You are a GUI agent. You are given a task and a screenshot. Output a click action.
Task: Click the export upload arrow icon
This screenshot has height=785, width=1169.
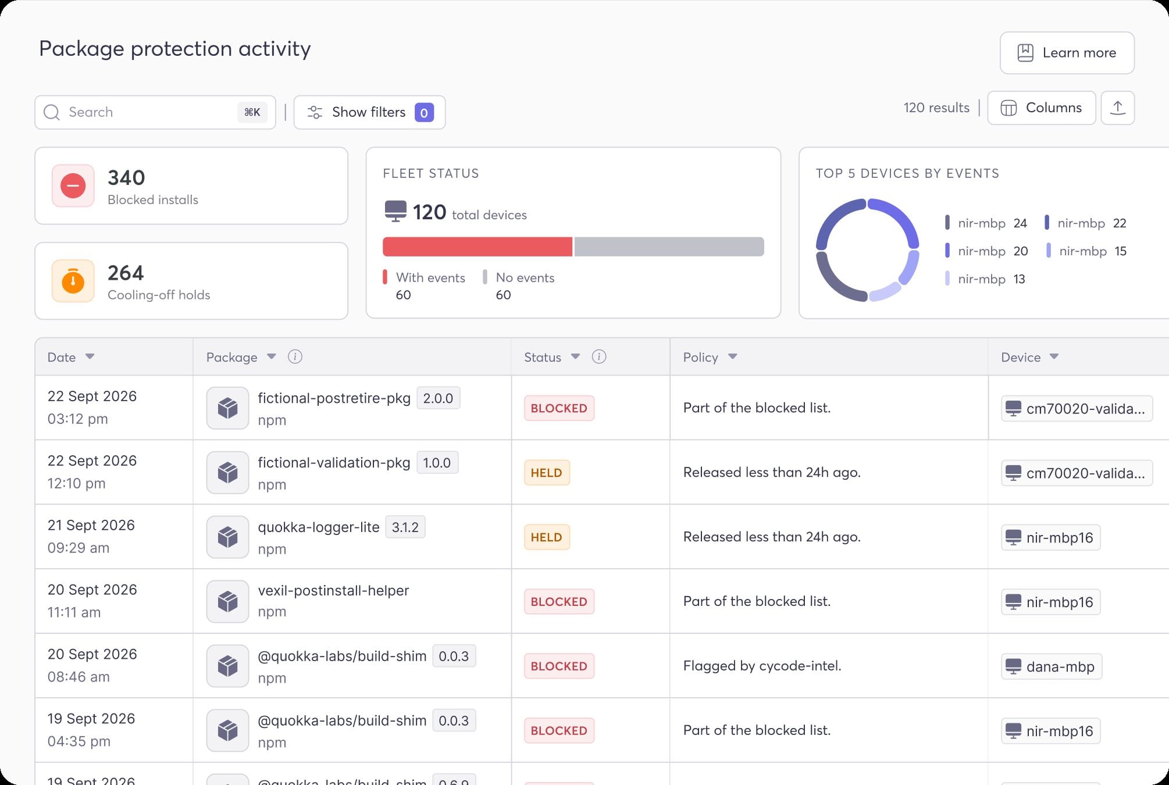1117,108
